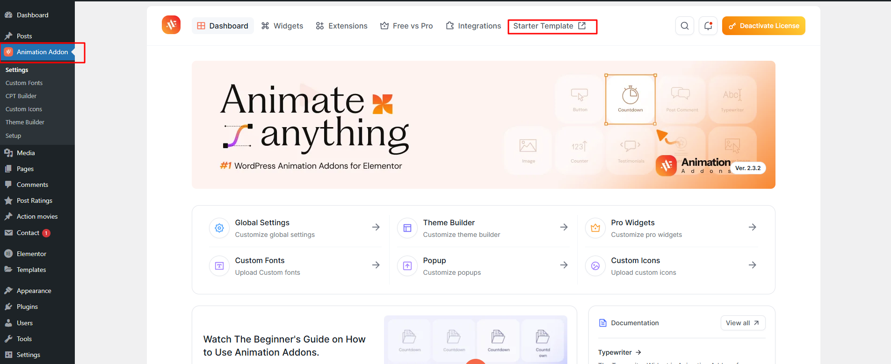Viewport: 891px width, 364px height.
Task: Click the Deactivate License button
Action: pyautogui.click(x=763, y=26)
